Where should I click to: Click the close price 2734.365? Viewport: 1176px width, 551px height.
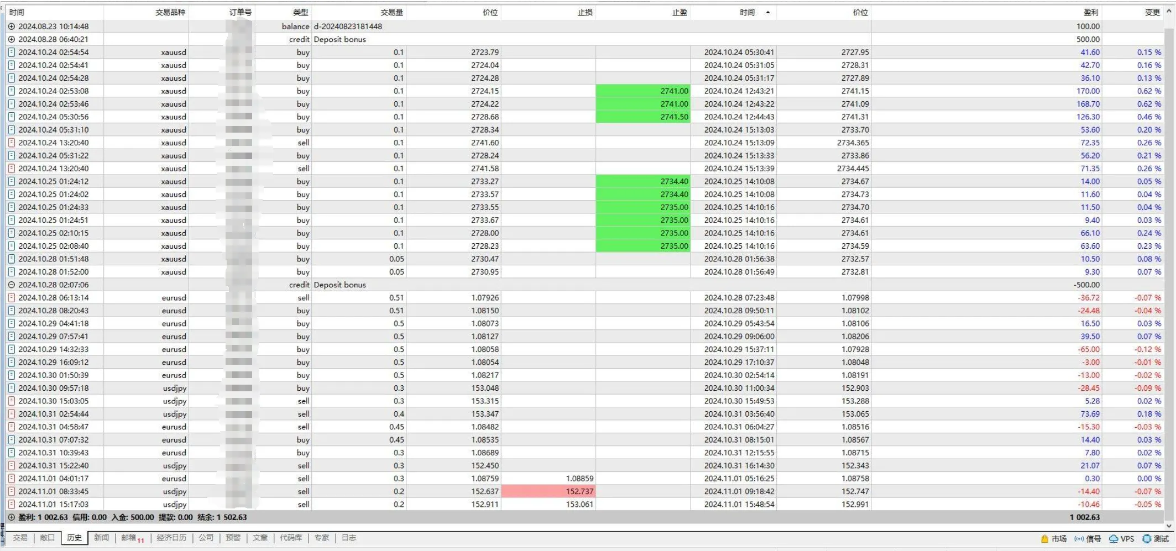(853, 143)
